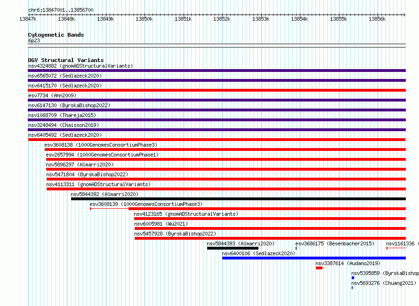
Task: Click the tiny blue mark for esv3686175
Action: (296, 248)
